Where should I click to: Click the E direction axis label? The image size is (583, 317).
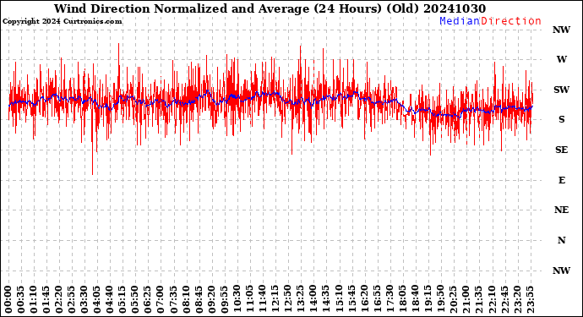(x=562, y=180)
